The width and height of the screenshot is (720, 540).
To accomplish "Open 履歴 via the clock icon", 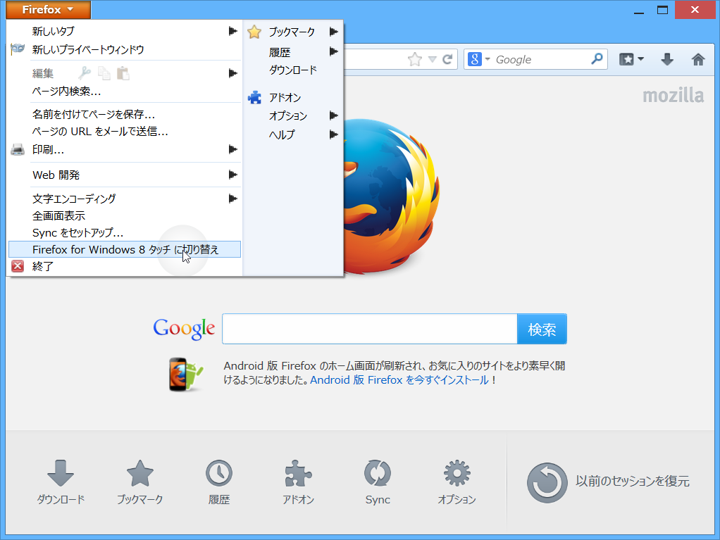I will (x=218, y=475).
